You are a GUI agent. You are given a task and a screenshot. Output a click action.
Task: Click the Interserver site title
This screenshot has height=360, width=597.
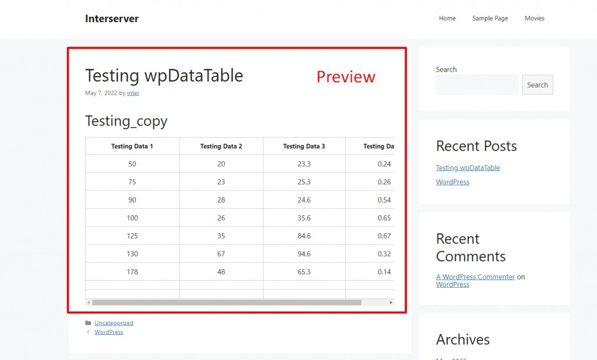coord(112,19)
